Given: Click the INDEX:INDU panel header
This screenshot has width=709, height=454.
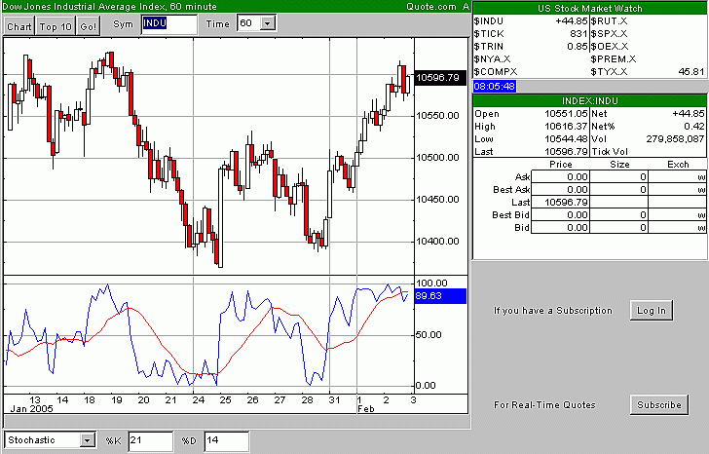Looking at the screenshot, I should pyautogui.click(x=589, y=101).
